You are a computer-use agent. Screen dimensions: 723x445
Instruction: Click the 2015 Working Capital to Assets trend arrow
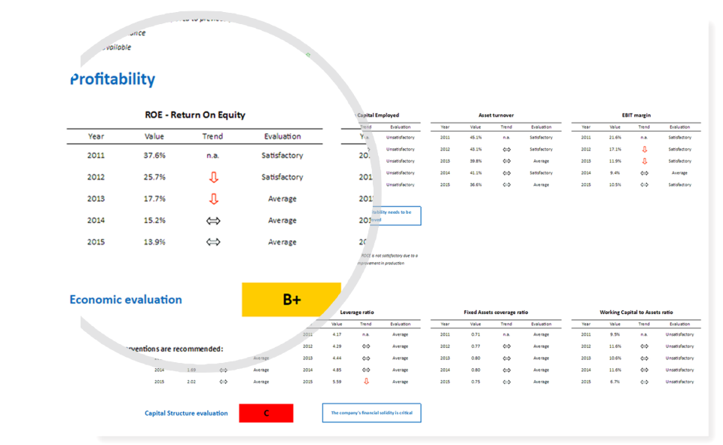tap(644, 382)
